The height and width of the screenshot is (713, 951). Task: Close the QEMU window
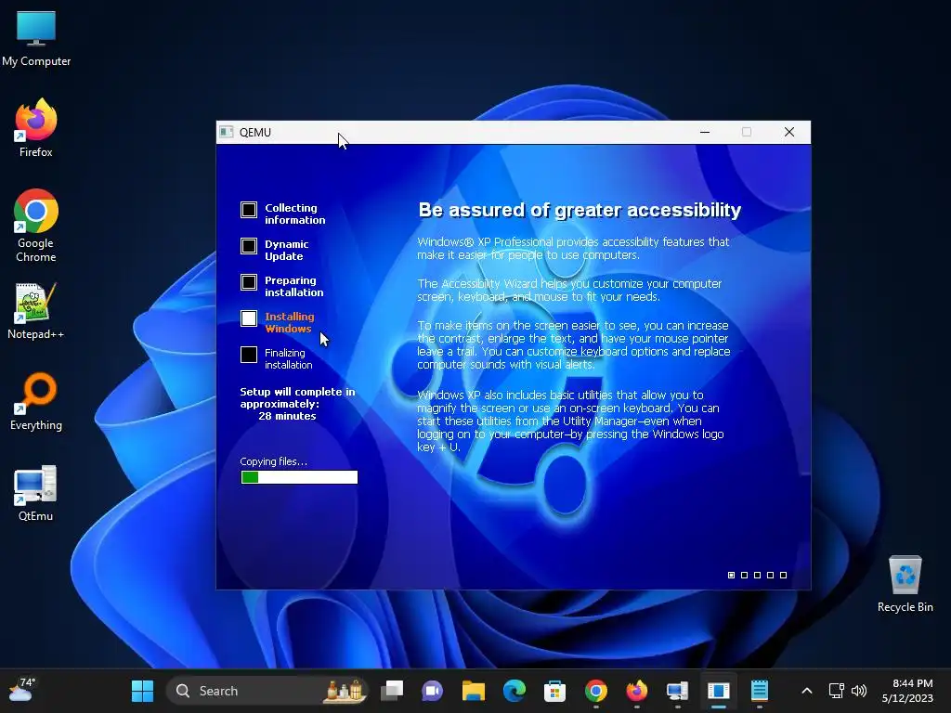click(x=789, y=132)
